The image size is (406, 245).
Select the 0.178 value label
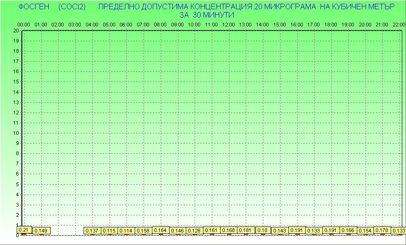(x=383, y=230)
